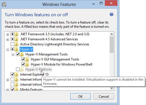Image resolution: width=146 pixels, height=105 pixels.
Task: Toggle the Hyper-V GUI Management Tools checkbox
Action: [x=23, y=59]
